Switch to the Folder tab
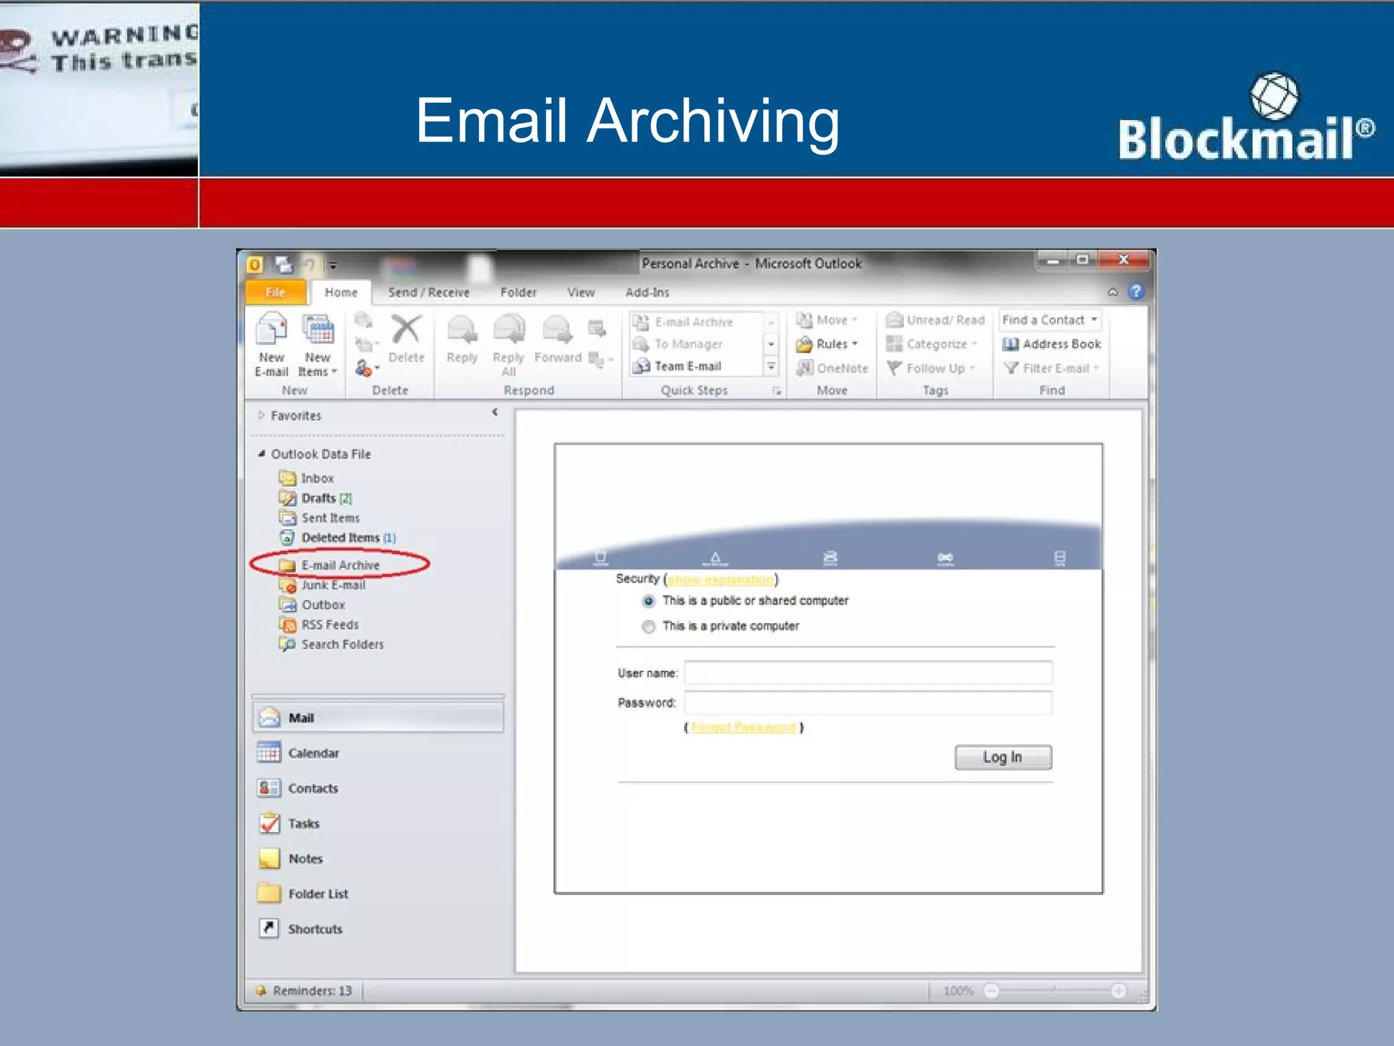The height and width of the screenshot is (1046, 1394). (519, 292)
